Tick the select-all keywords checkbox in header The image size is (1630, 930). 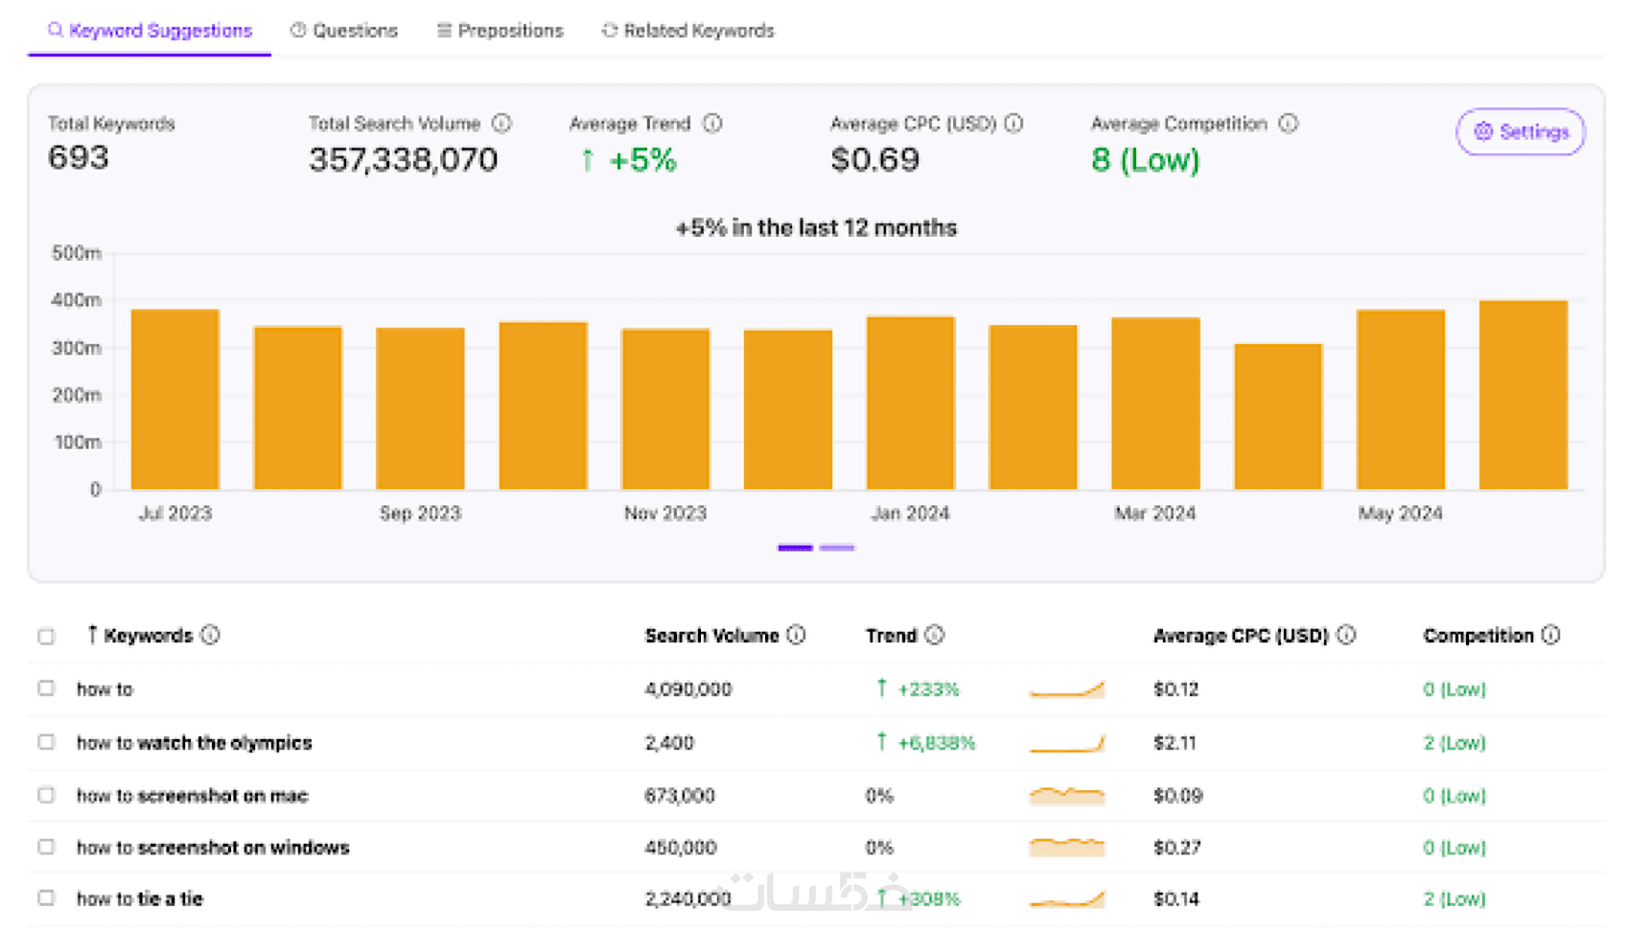(x=46, y=636)
